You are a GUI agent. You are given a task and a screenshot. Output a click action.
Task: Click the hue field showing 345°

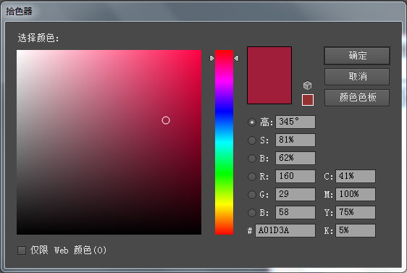coord(295,122)
